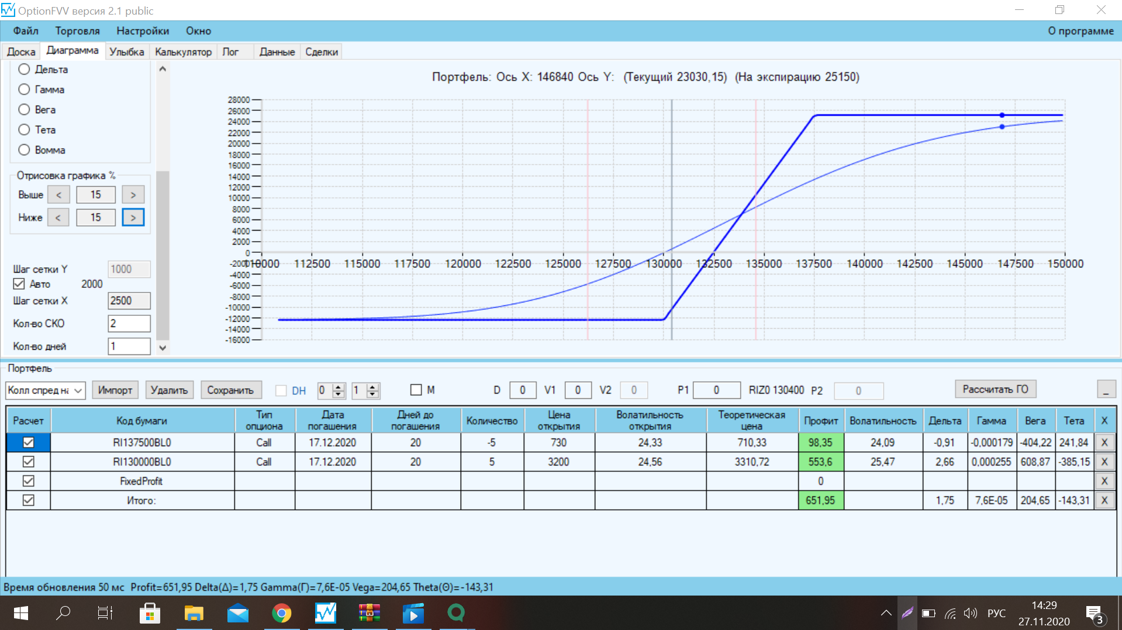This screenshot has width=1122, height=630.
Task: Open the Файл menu
Action: pyautogui.click(x=26, y=31)
